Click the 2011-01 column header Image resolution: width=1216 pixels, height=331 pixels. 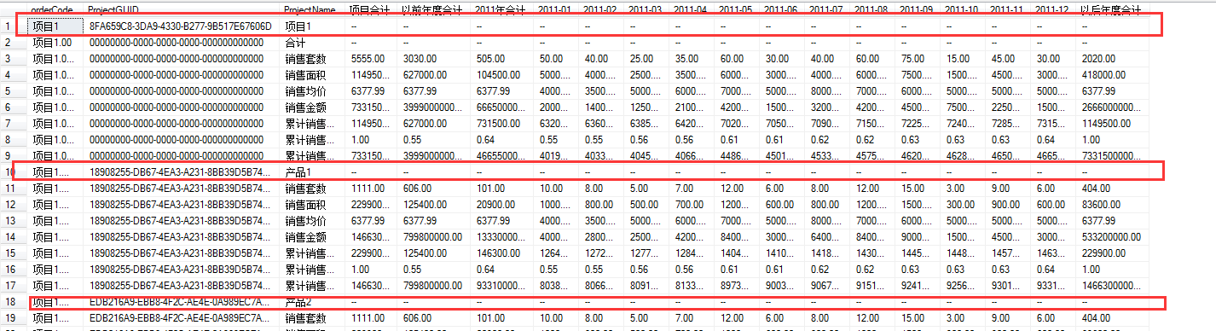tap(554, 9)
